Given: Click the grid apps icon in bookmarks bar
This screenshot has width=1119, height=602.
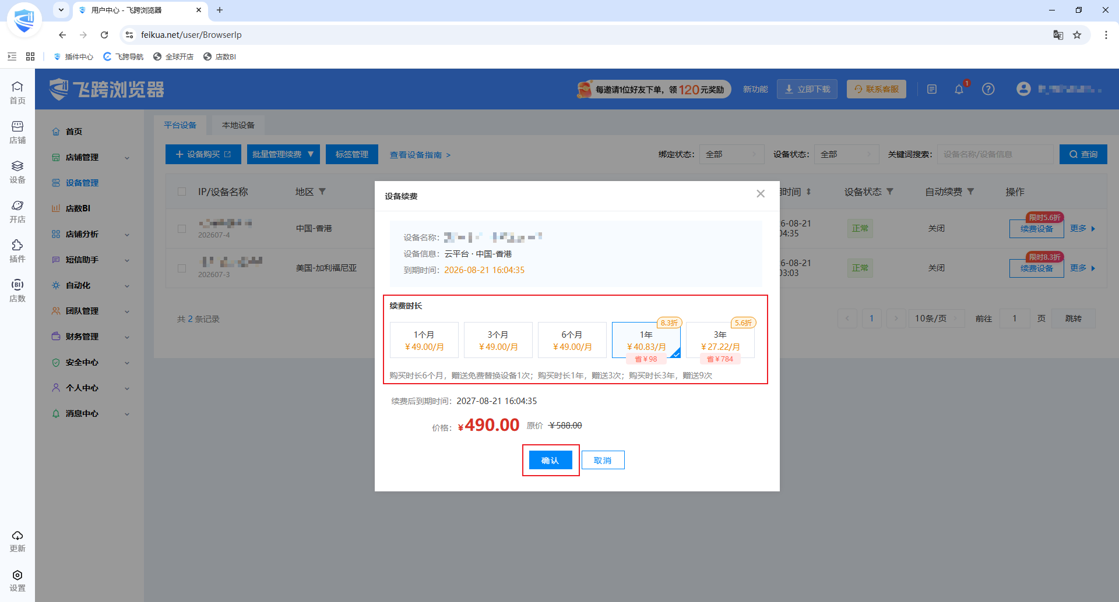Looking at the screenshot, I should point(30,56).
